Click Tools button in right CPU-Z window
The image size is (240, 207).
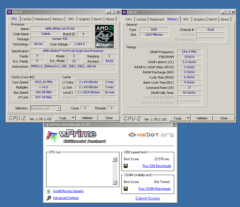pyautogui.click(x=178, y=118)
